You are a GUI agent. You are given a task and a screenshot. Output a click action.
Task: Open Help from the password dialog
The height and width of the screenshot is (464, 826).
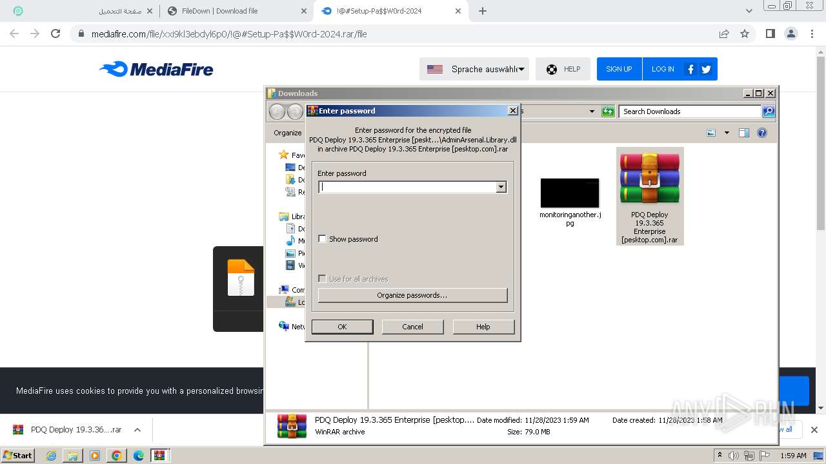pyautogui.click(x=483, y=327)
